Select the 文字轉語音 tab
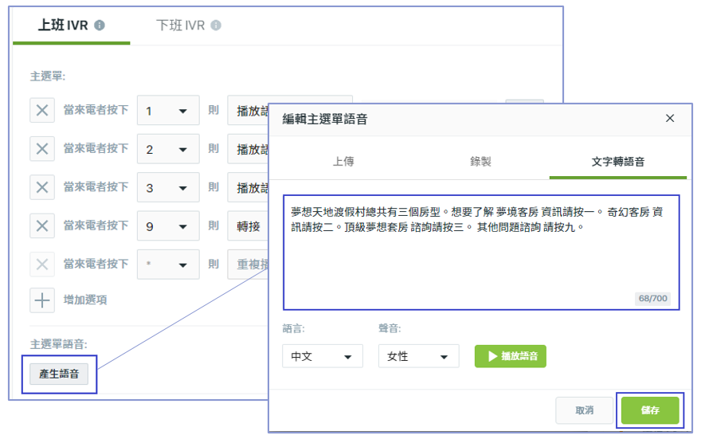 pos(618,162)
